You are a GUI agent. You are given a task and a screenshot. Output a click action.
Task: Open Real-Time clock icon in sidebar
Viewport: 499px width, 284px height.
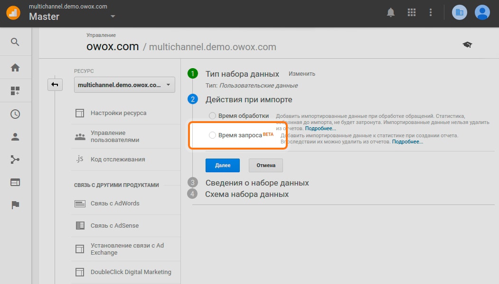tap(15, 114)
